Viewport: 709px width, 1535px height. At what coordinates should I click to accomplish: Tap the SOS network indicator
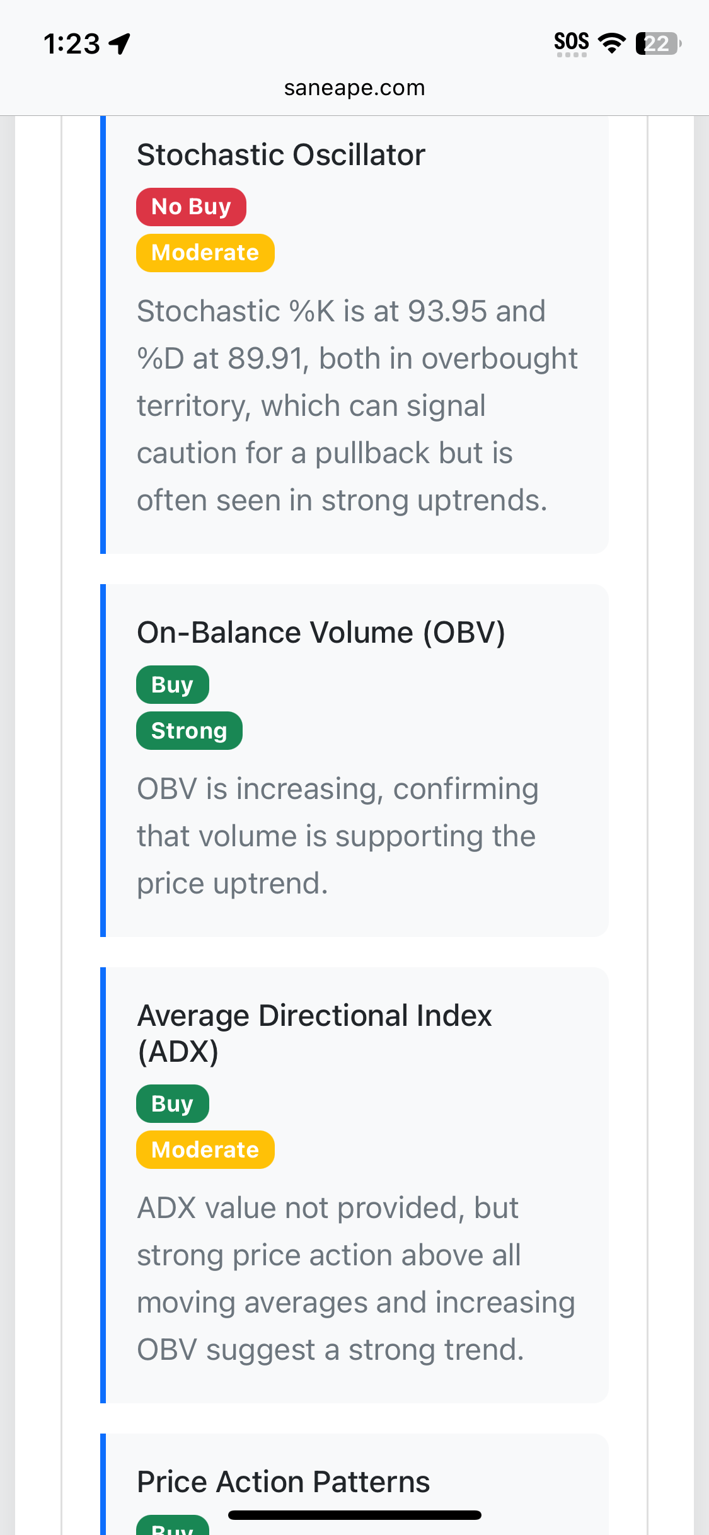click(572, 43)
